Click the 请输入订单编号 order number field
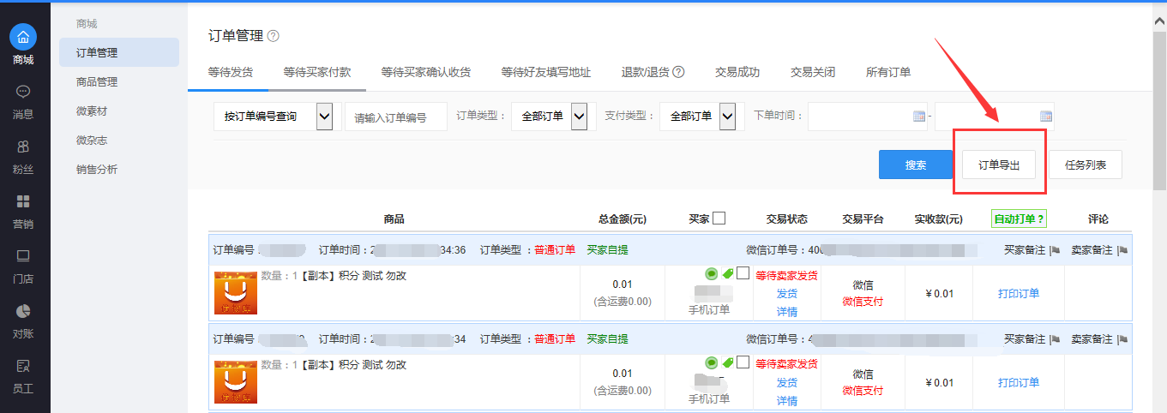The width and height of the screenshot is (1167, 413). click(x=396, y=117)
